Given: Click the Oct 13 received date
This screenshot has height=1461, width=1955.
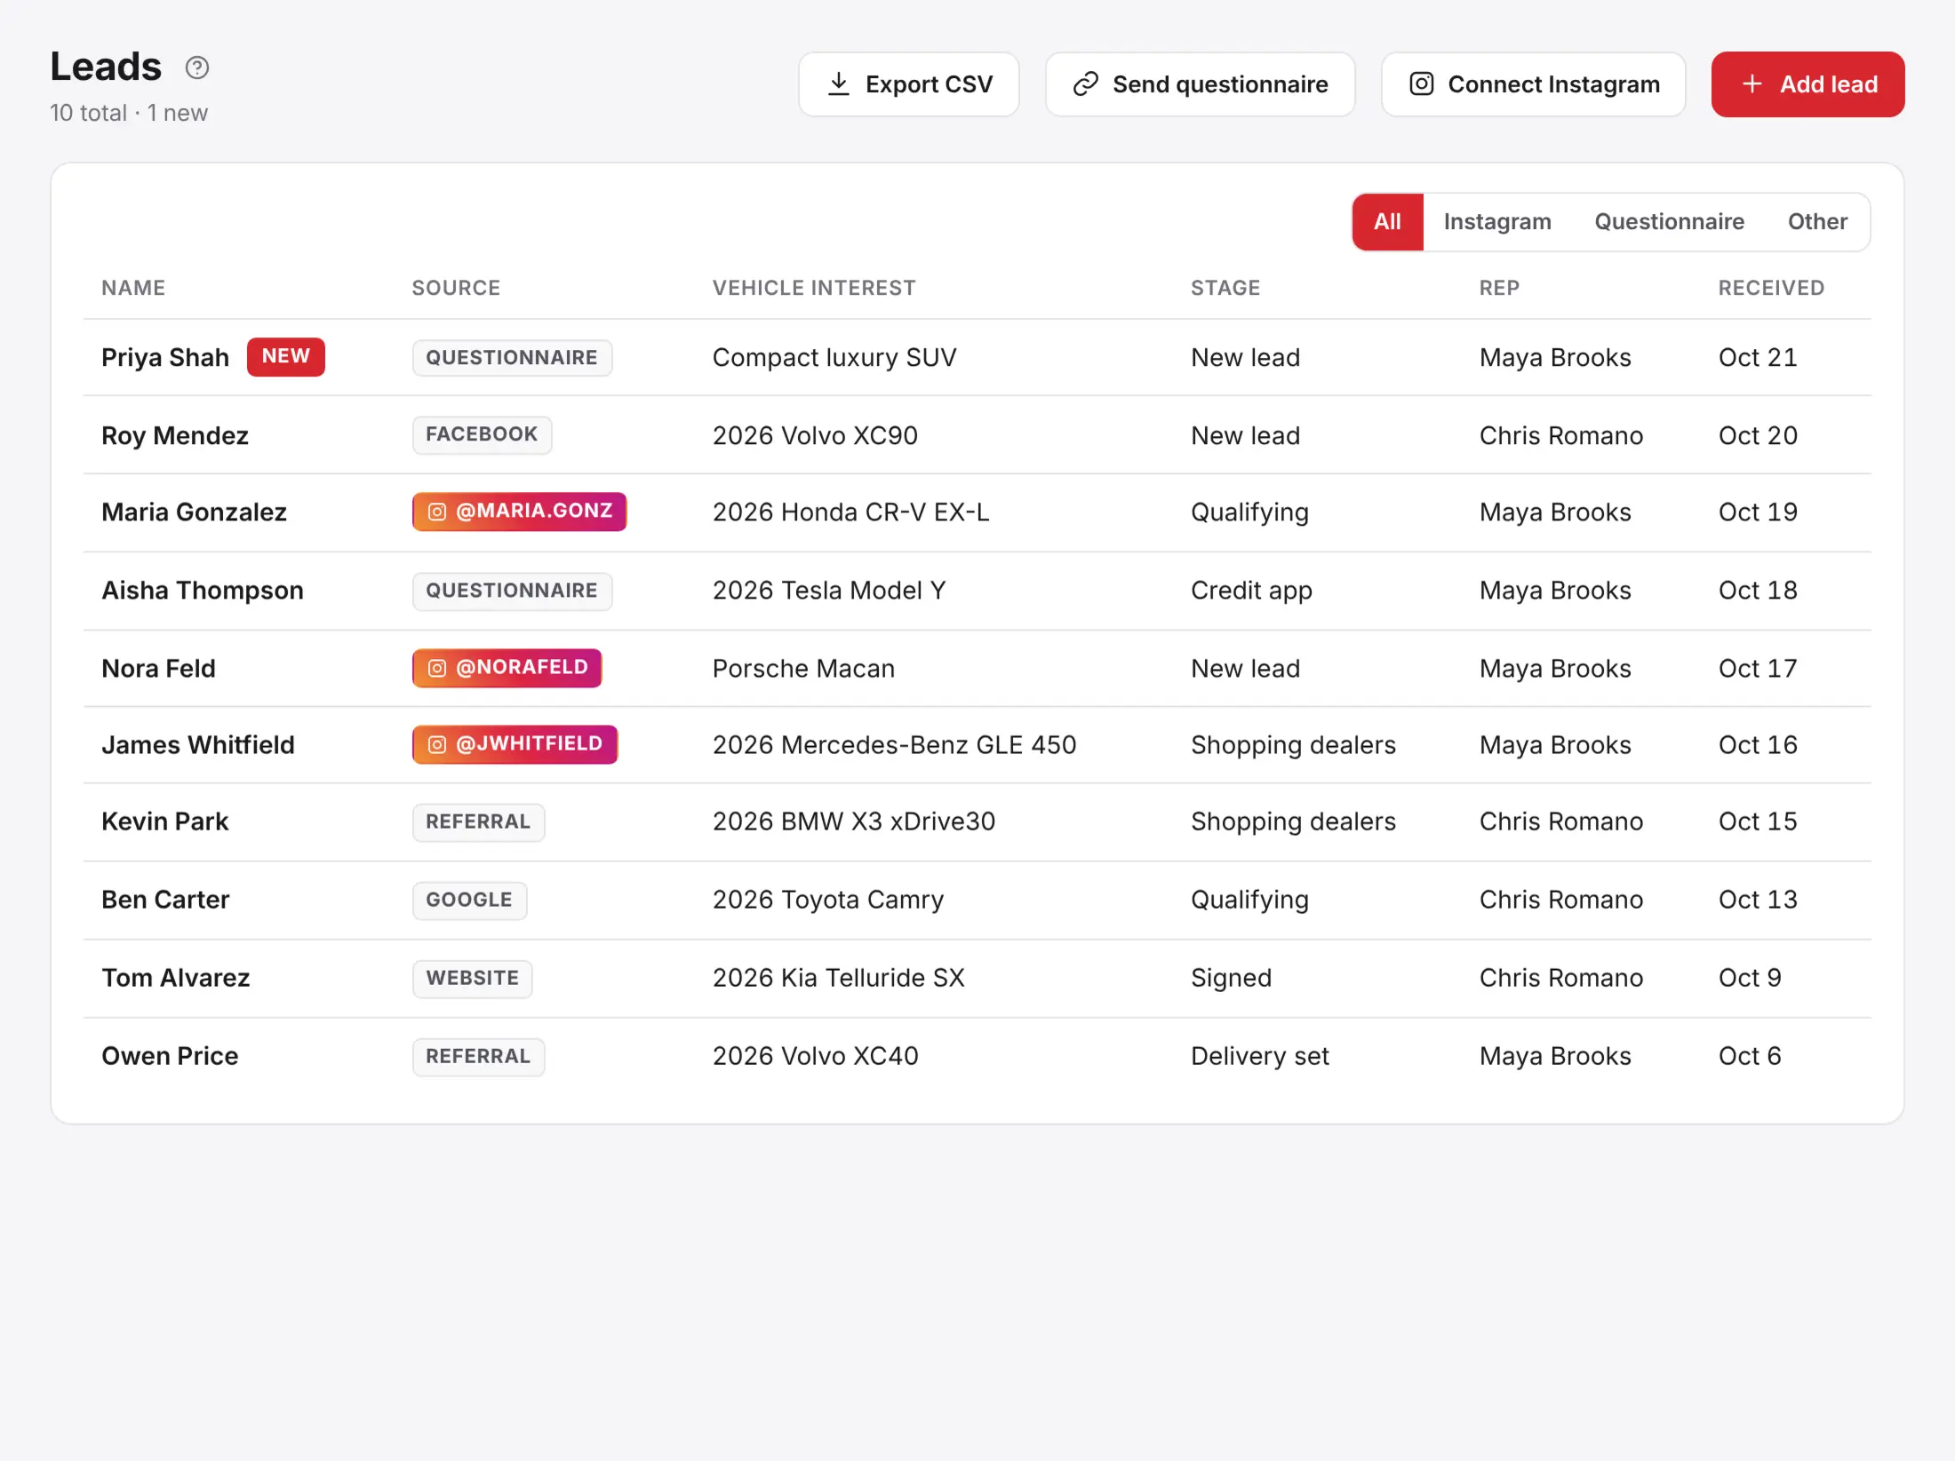Looking at the screenshot, I should pyautogui.click(x=1757, y=900).
